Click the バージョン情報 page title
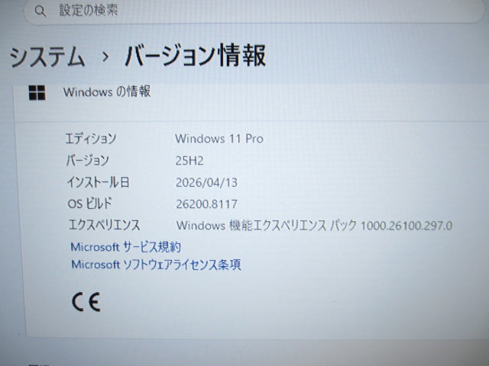The height and width of the screenshot is (366, 489). click(x=196, y=56)
